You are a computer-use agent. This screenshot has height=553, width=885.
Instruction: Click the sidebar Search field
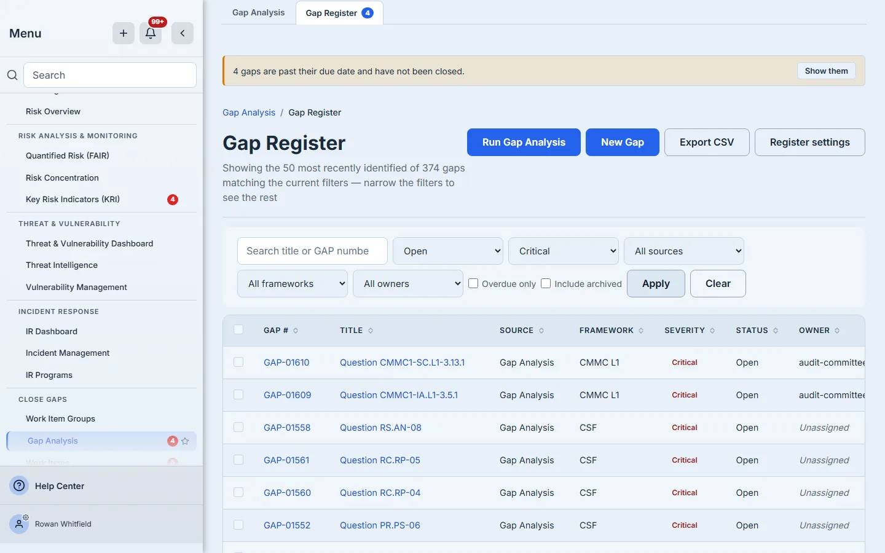[x=110, y=75]
